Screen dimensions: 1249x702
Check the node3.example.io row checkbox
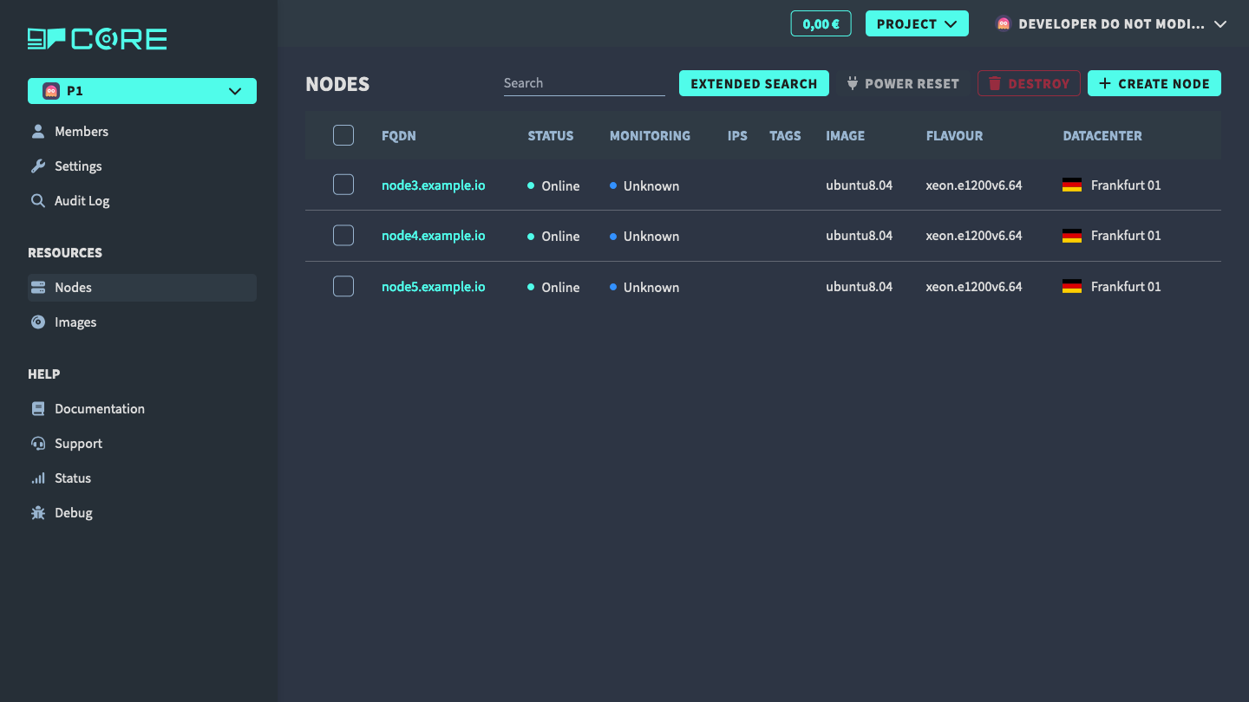point(343,185)
